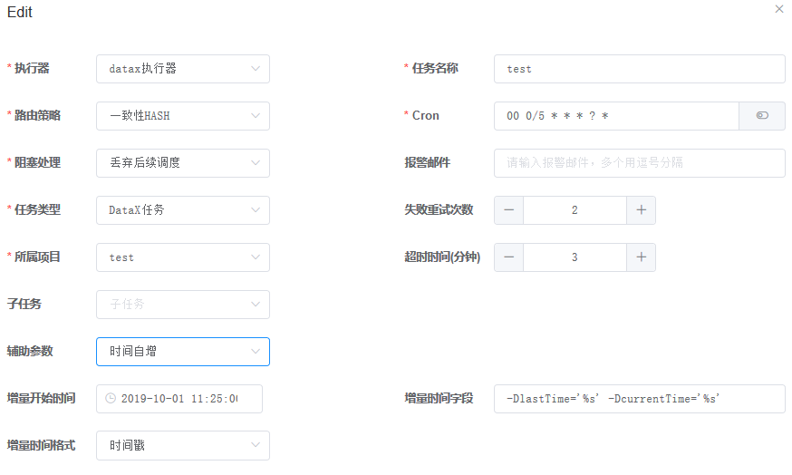Click the Cron expression generator toggle icon
This screenshot has width=792, height=475.
coord(762,116)
